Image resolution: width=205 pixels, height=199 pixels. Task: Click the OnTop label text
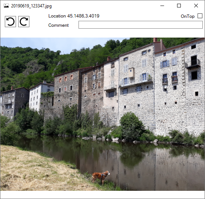[188, 16]
